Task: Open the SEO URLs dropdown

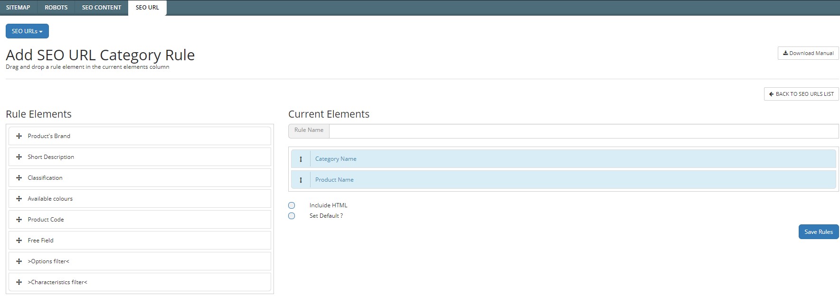Action: pos(27,31)
